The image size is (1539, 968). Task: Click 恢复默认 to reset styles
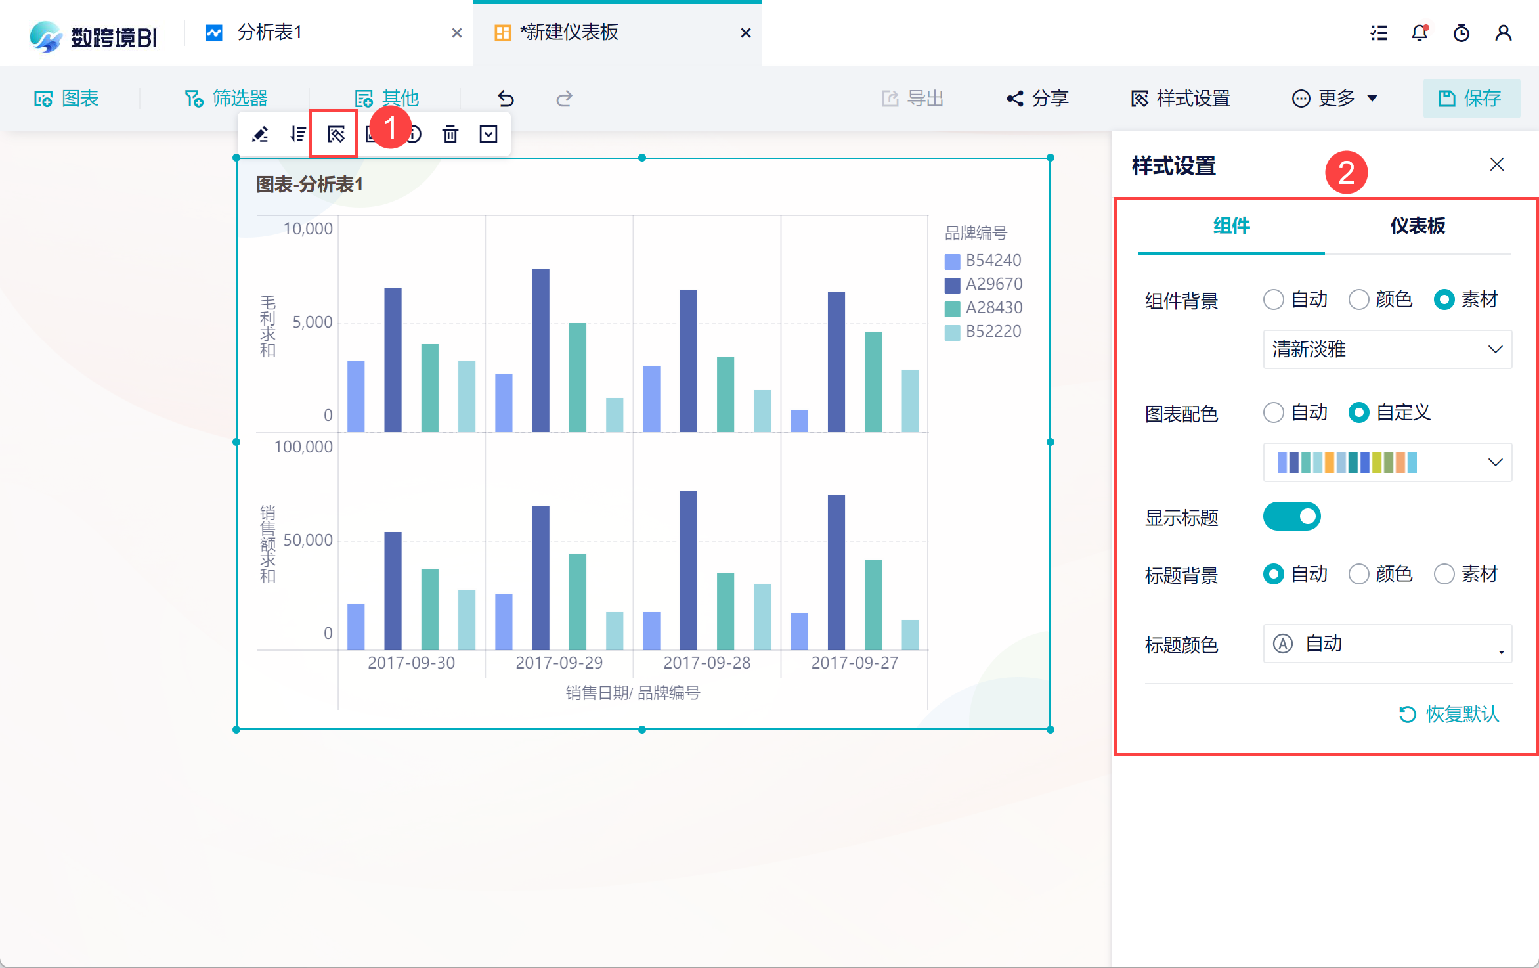1450,714
